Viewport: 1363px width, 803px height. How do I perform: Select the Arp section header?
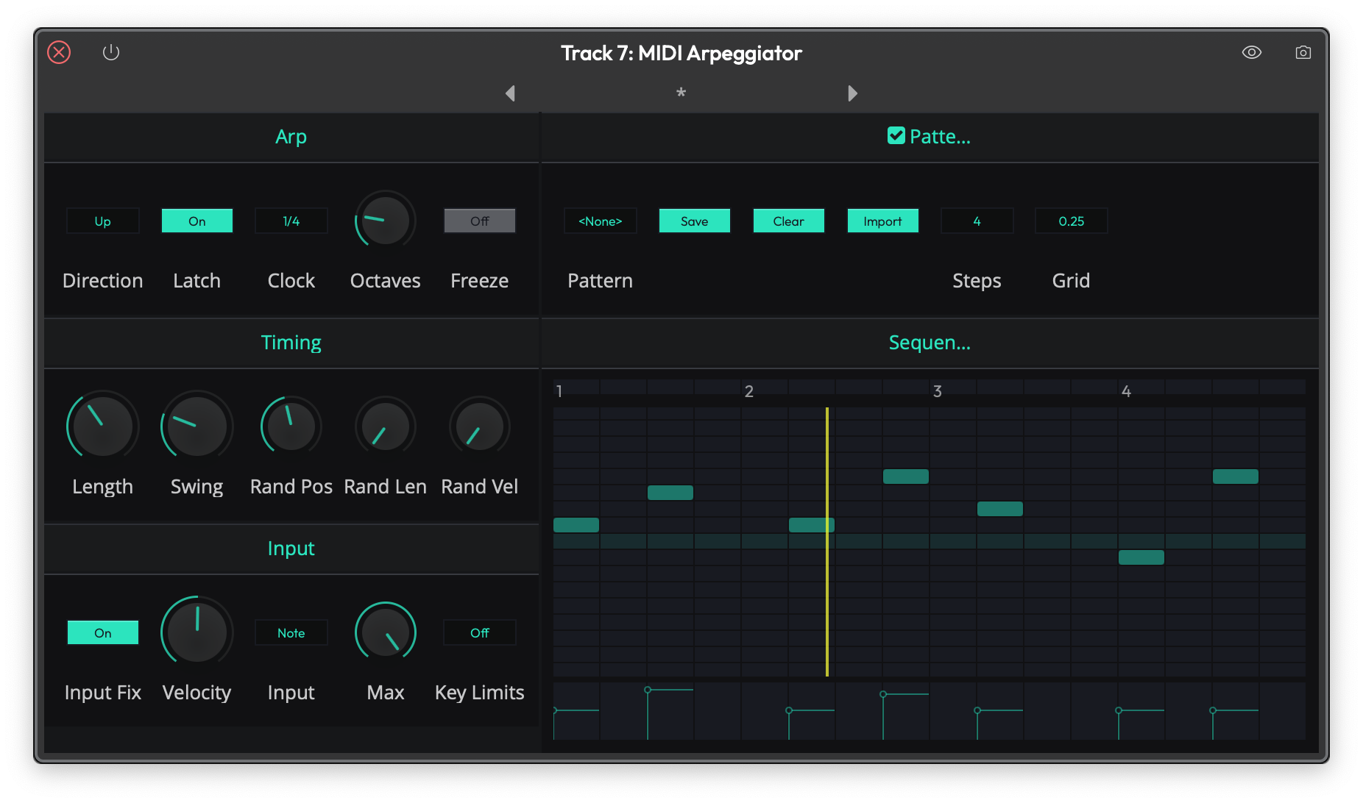coord(291,137)
